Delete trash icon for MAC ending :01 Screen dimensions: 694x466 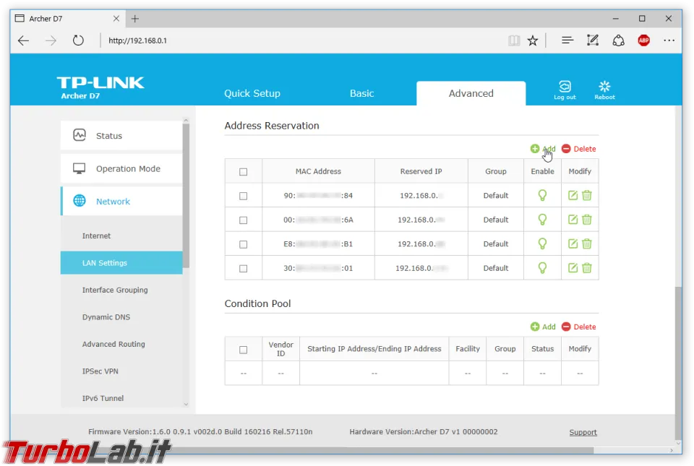[587, 267]
